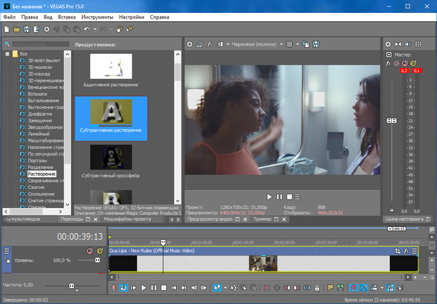Click the track Уровень level slider
The image size is (437, 304).
[x=97, y=260]
